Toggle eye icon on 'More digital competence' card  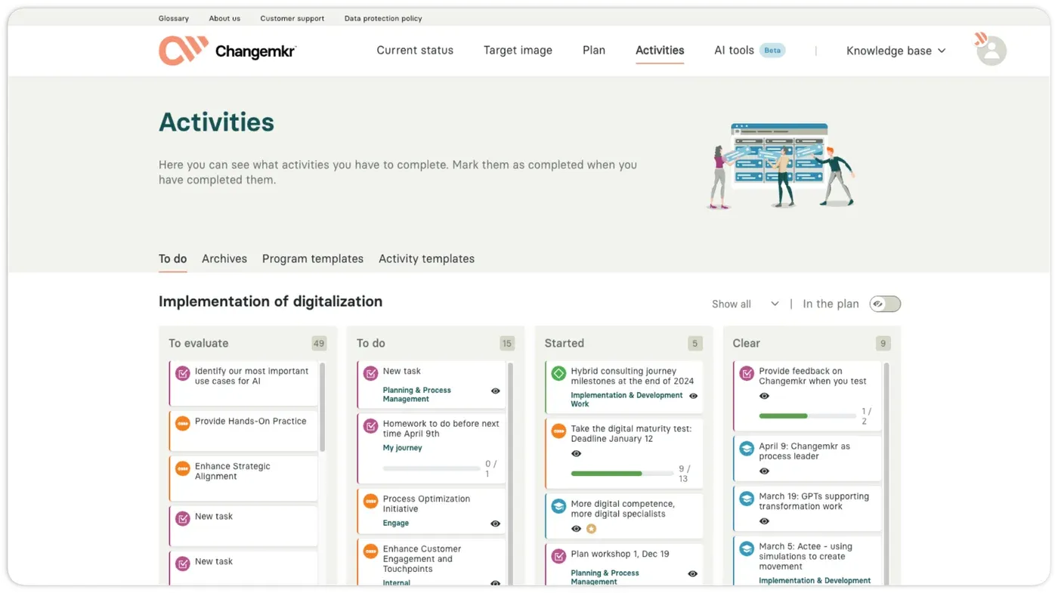tap(577, 529)
